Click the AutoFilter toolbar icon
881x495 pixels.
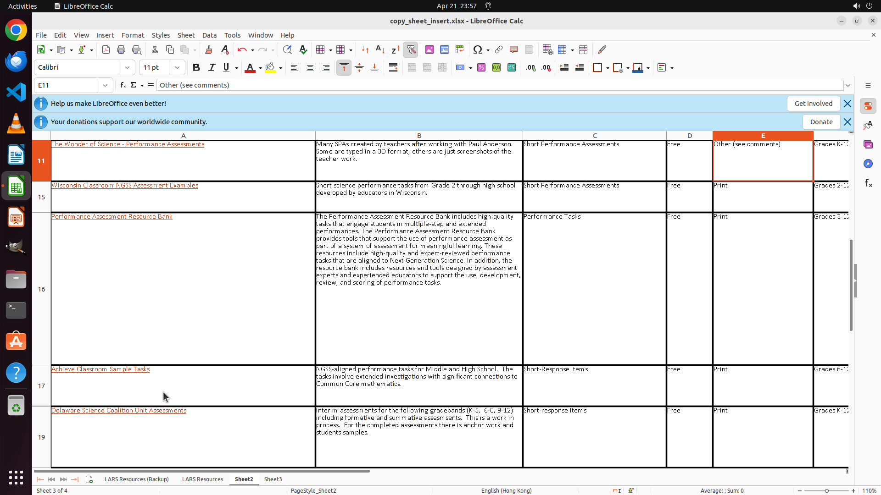pyautogui.click(x=411, y=49)
